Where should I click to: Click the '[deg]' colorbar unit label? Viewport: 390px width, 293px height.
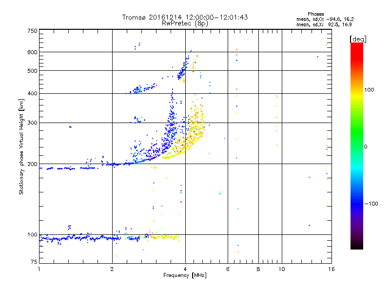tap(358, 39)
